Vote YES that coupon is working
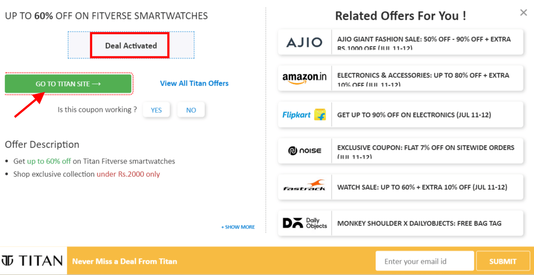 pyautogui.click(x=156, y=110)
